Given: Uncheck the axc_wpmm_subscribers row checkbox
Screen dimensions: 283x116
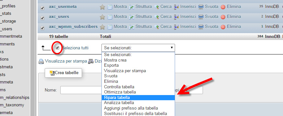Looking at the screenshot, I should coord(42,28).
